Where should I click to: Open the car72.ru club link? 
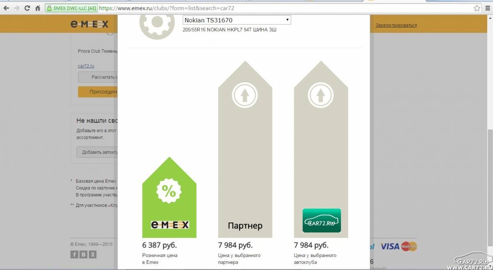[86, 66]
